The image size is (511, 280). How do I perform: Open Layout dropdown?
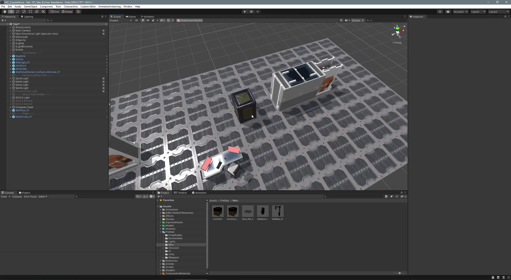(x=499, y=12)
